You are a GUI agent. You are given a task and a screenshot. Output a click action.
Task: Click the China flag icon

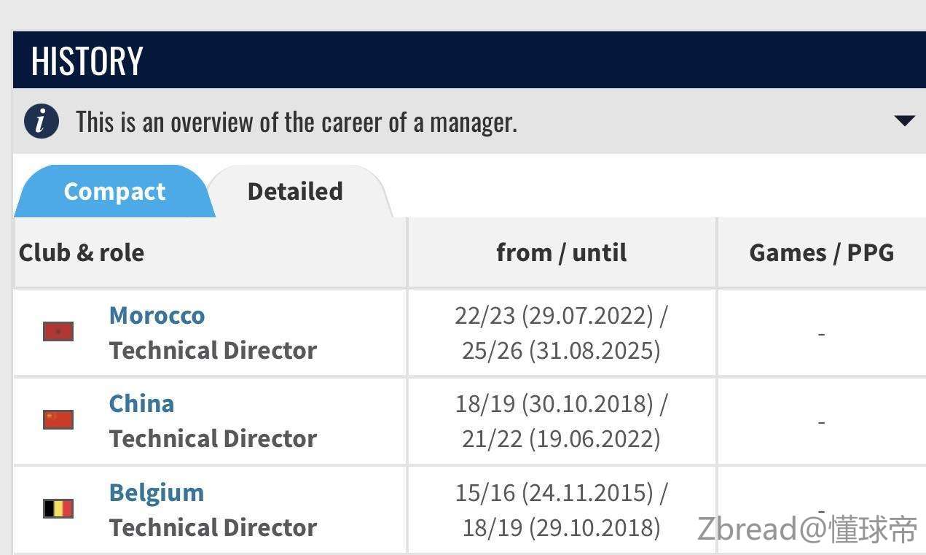tap(58, 420)
